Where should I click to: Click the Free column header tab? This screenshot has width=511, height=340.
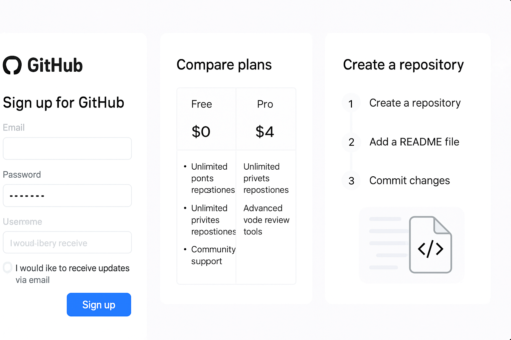(x=202, y=104)
